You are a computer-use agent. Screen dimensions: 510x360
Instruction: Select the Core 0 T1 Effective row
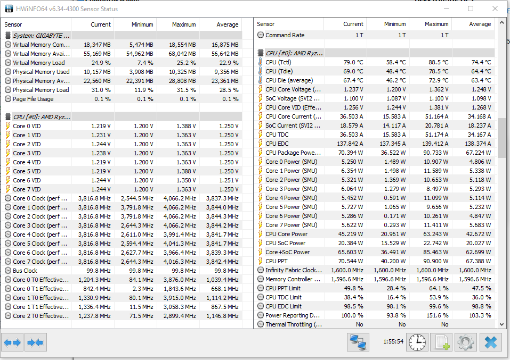(122, 289)
